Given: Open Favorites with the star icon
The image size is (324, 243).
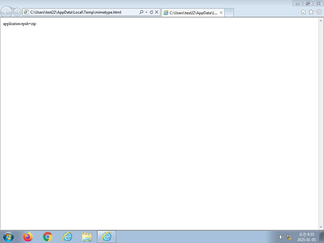Looking at the screenshot, I should (x=311, y=12).
